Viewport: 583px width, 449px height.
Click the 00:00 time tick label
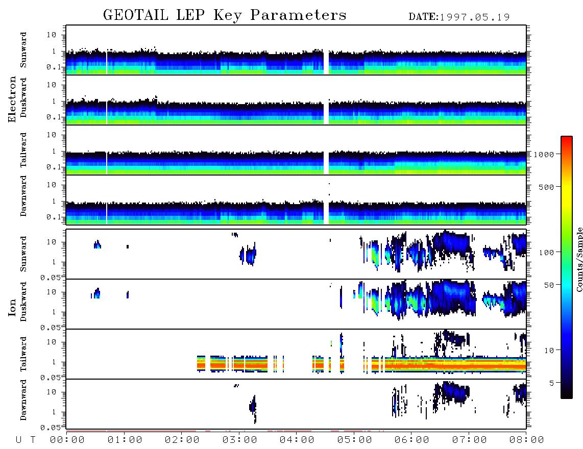67,440
